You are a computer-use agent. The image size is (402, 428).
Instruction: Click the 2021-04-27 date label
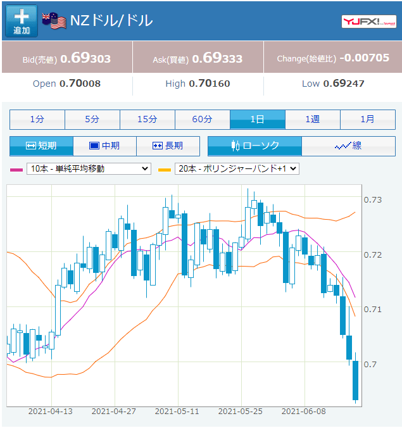coord(114,412)
